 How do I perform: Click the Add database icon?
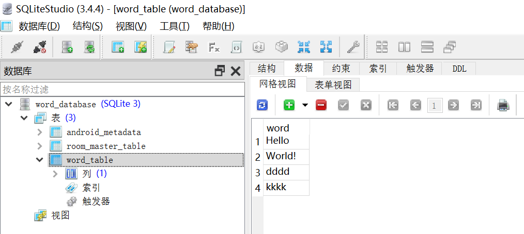68,47
